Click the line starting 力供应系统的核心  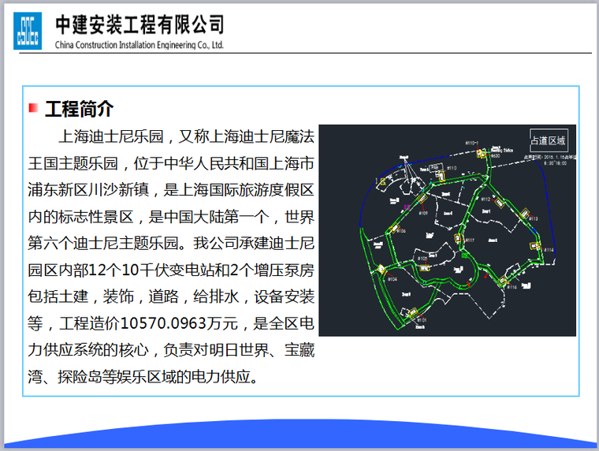(171, 350)
